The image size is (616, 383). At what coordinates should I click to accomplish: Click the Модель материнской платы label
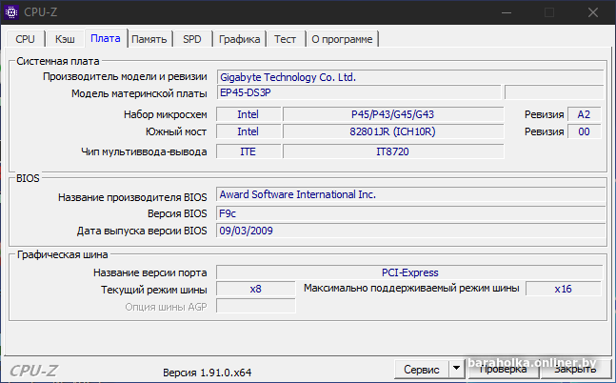coord(139,93)
